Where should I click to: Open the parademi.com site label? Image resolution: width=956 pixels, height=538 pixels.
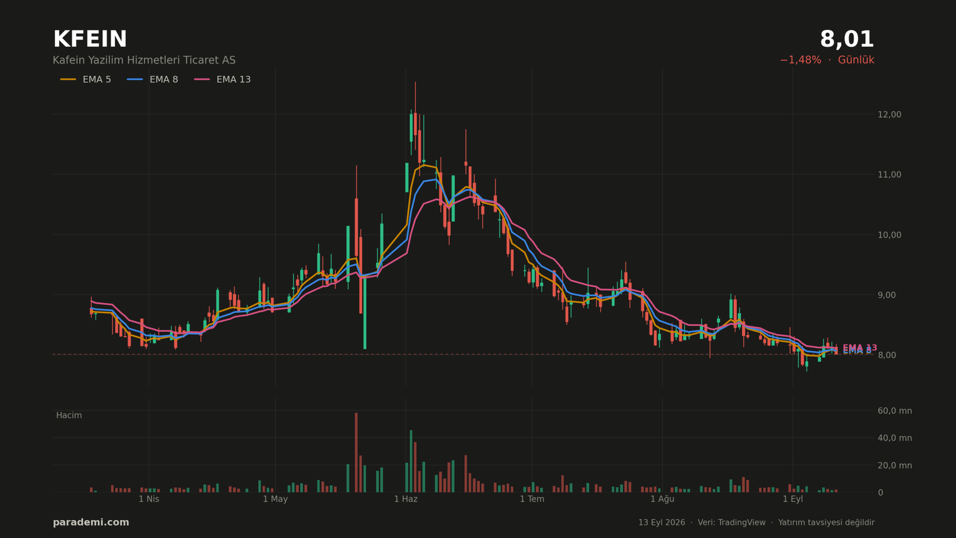point(91,522)
